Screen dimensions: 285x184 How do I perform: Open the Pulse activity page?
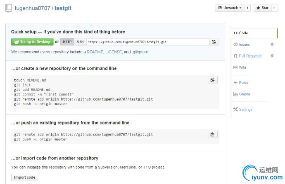(243, 83)
